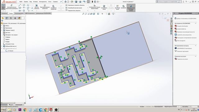Click Zoom to Fit in heads-up toolbar

tap(83, 14)
